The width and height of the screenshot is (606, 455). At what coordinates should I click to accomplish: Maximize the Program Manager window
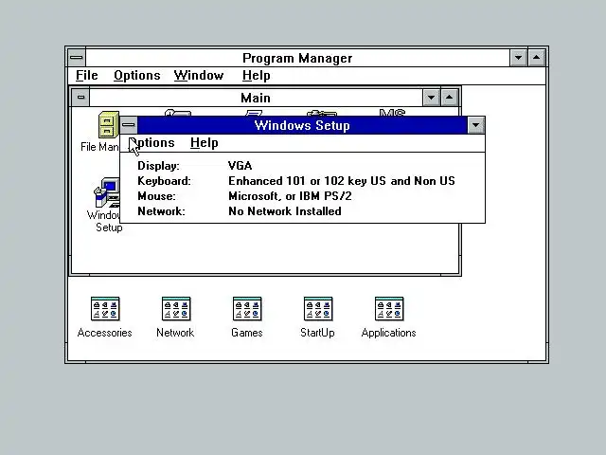[537, 58]
